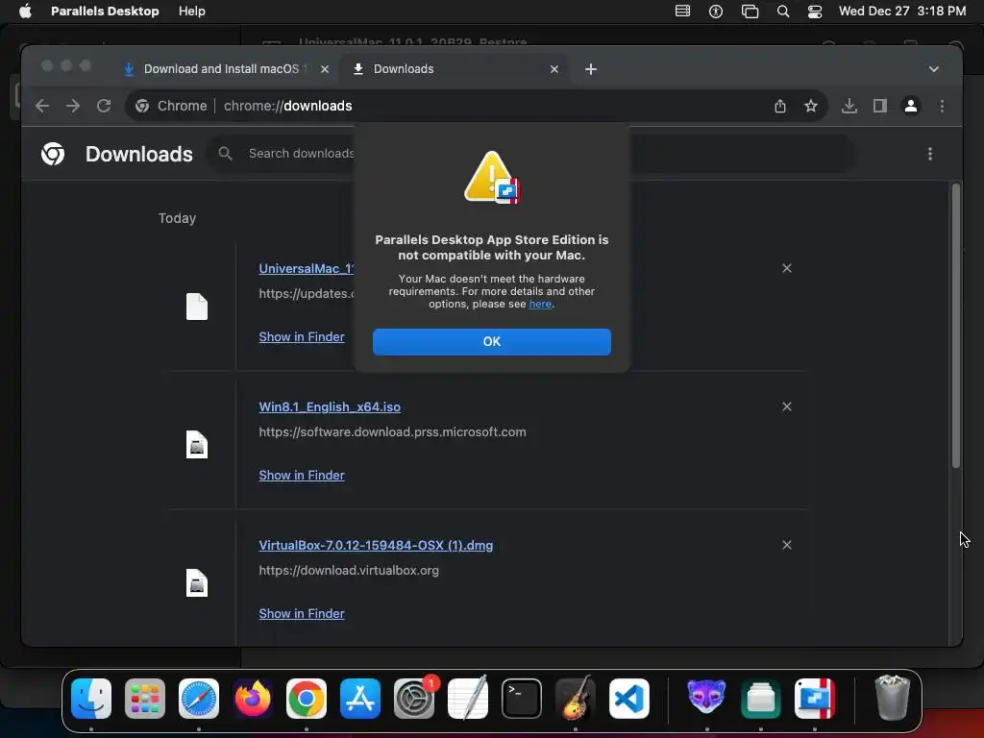Open the Win8.1_English_x64.iso link
Image resolution: width=984 pixels, height=738 pixels.
pyautogui.click(x=330, y=406)
